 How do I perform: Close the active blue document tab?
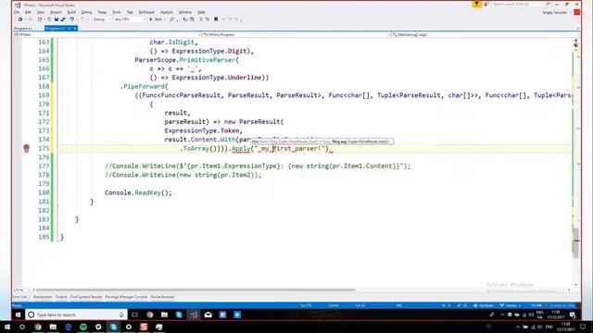[x=75, y=29]
